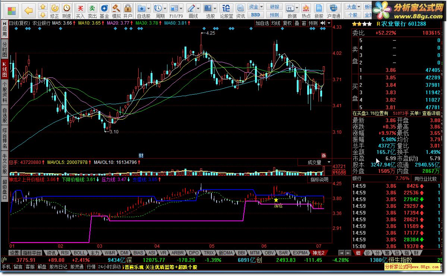Viewport: 447px width, 276px height.
Task: Open the 沪港通 connect icon
Action: 334,11
